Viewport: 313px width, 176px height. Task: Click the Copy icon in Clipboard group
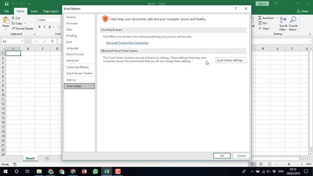pyautogui.click(x=13, y=23)
